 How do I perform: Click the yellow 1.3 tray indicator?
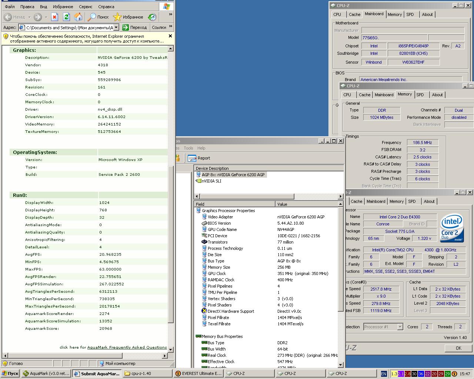tap(394, 374)
